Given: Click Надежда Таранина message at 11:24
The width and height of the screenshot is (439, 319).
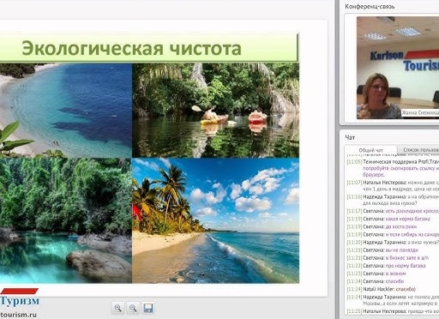Looking at the screenshot, I should (x=393, y=300).
